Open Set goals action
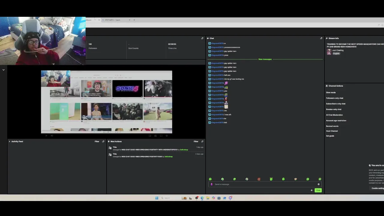 (x=330, y=136)
